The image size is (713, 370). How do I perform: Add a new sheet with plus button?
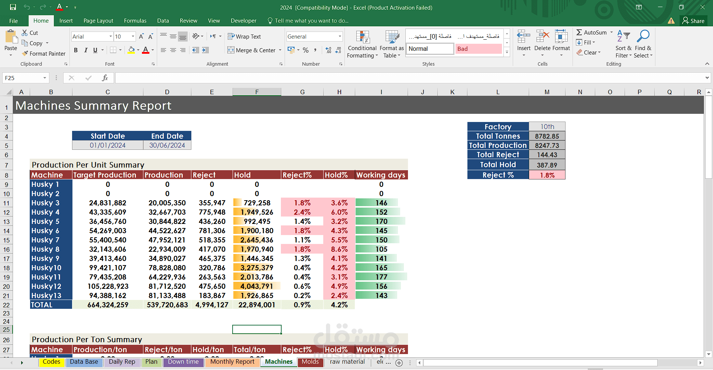pos(399,363)
